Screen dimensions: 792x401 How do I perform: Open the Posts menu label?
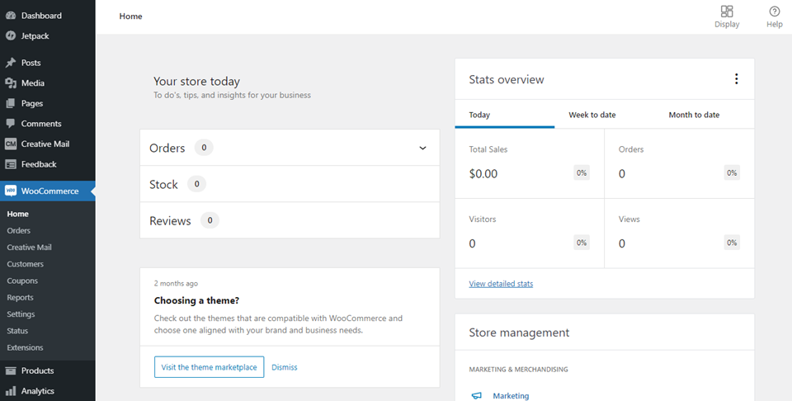point(31,63)
